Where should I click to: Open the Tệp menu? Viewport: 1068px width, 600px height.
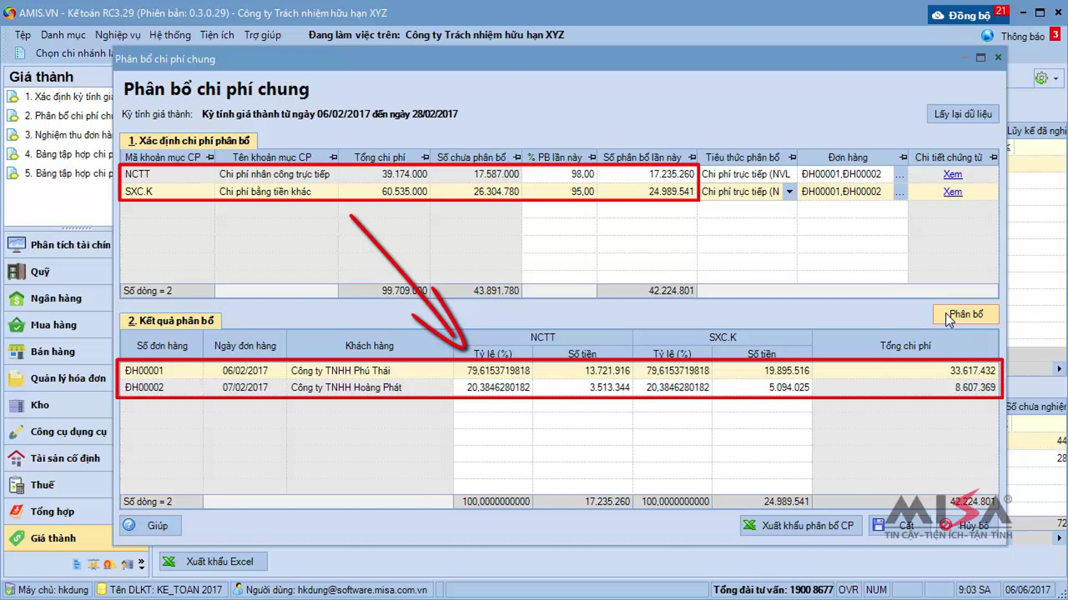coord(23,35)
